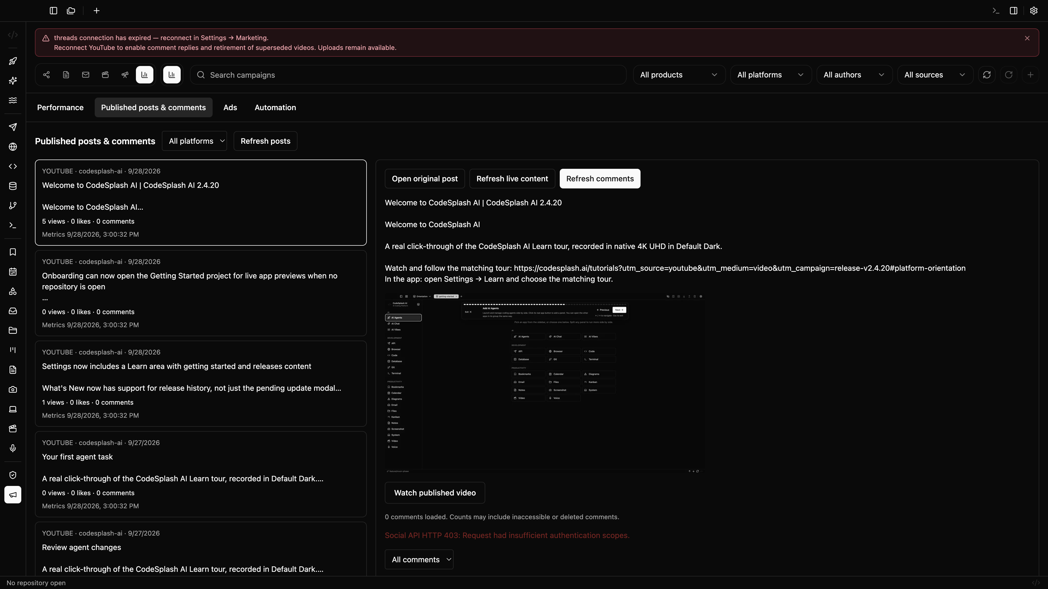Click Open original post button
Screen dimensions: 1048x589
425,179
